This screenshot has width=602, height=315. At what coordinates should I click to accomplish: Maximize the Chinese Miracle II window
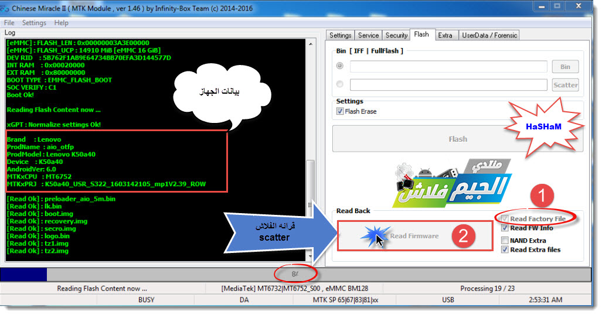coord(557,6)
